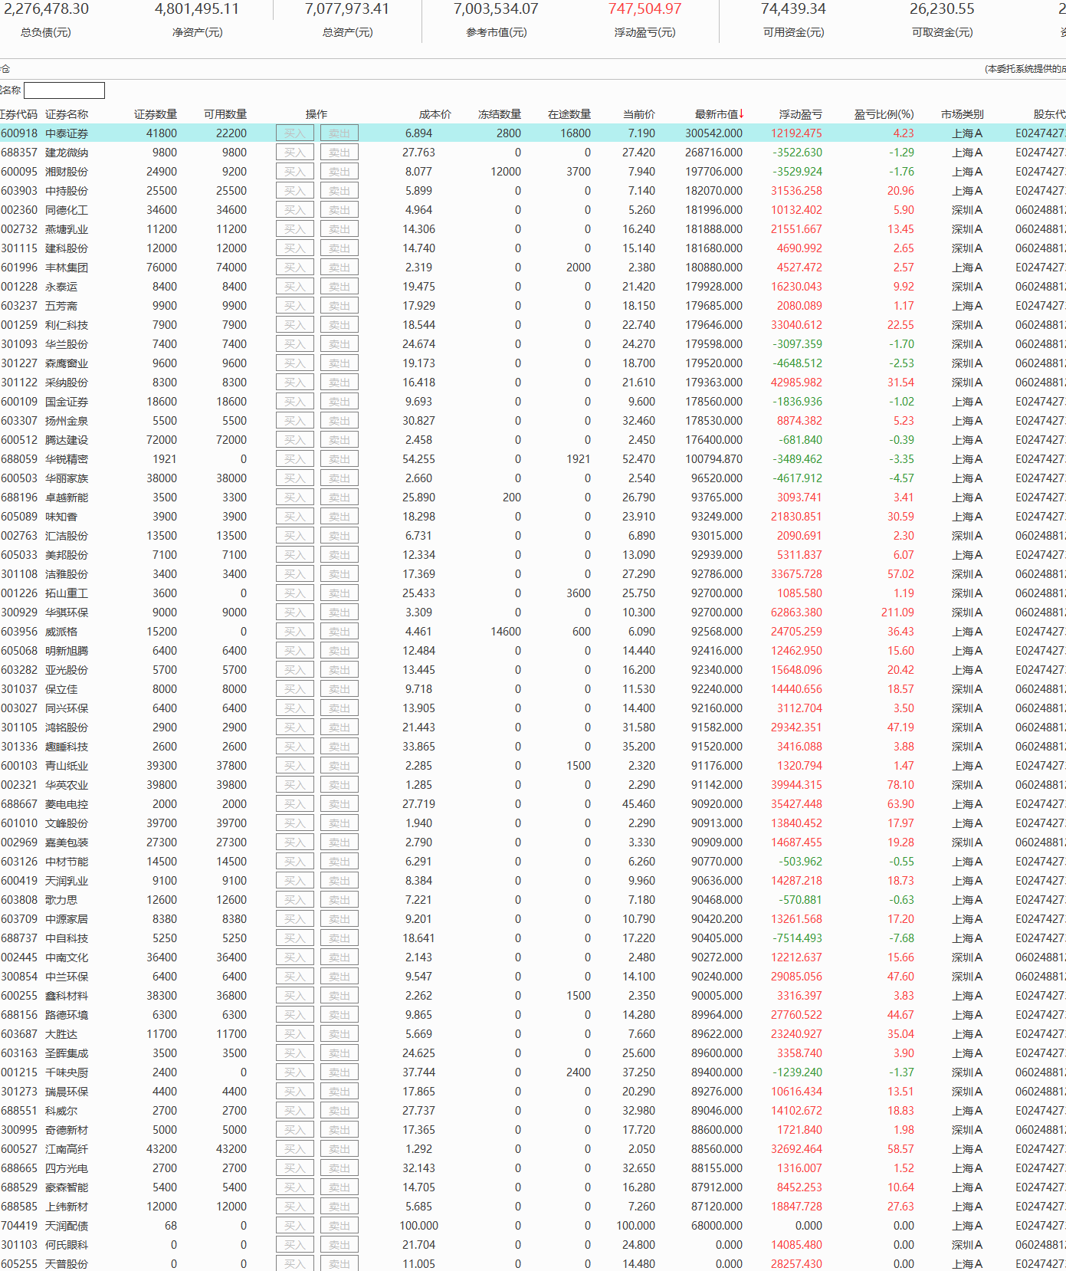
Task: Sort by the 最新市值 column header
Action: tap(720, 114)
